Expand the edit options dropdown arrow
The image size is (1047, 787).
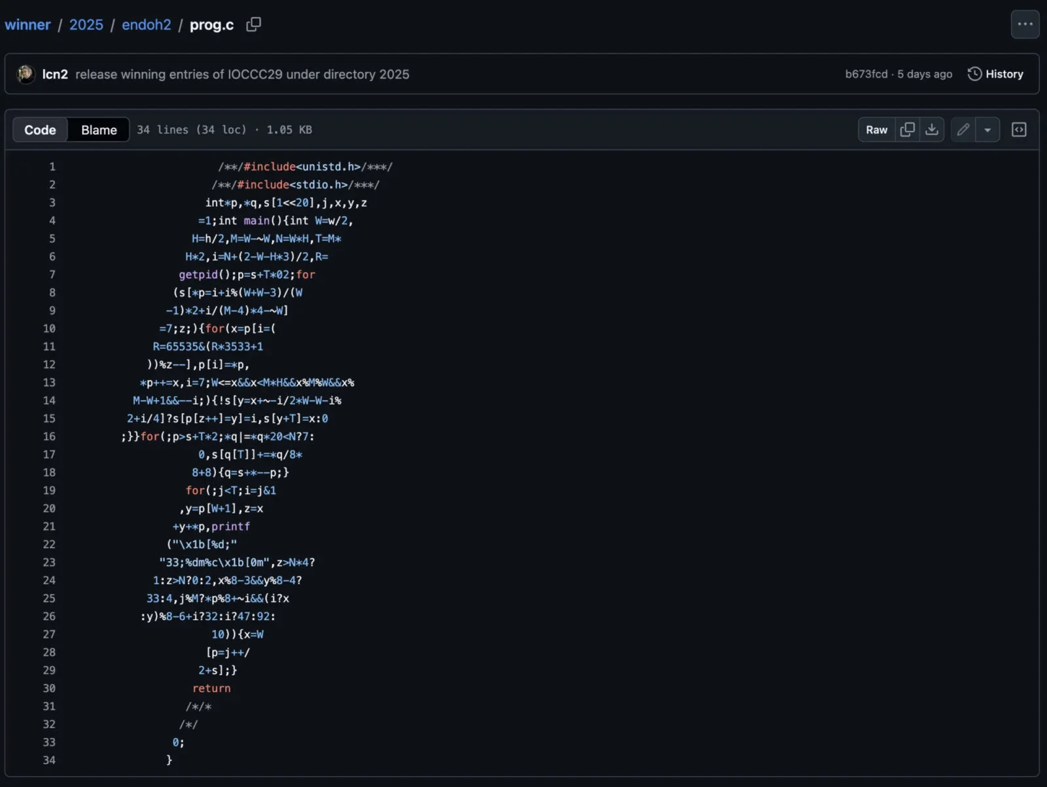987,130
